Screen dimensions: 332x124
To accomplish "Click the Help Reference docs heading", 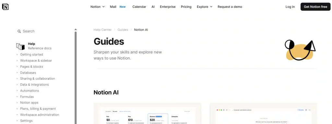I will click(x=40, y=46).
